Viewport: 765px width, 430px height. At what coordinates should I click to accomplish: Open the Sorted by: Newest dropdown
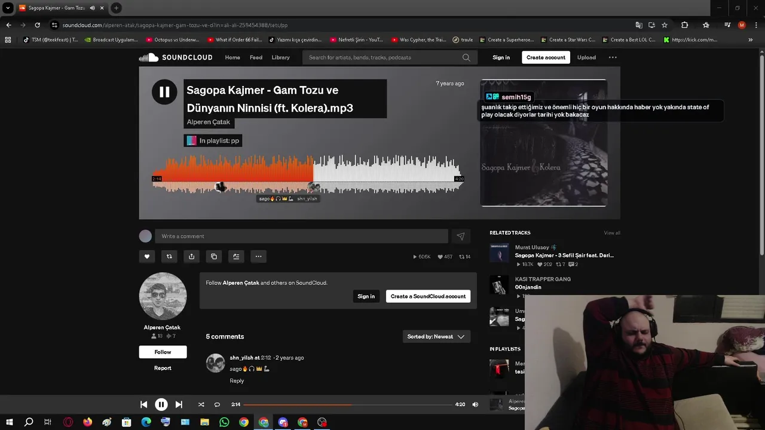(x=436, y=337)
